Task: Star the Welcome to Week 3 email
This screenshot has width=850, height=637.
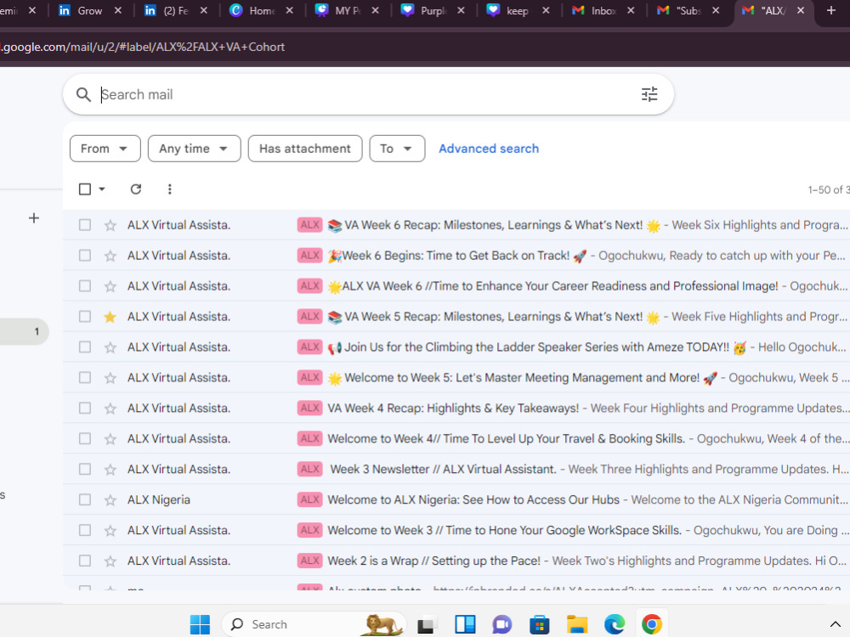Action: coord(110,530)
